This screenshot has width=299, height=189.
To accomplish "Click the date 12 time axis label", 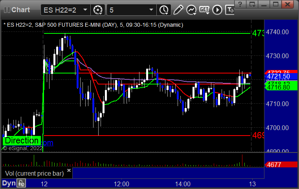I will [44, 184].
